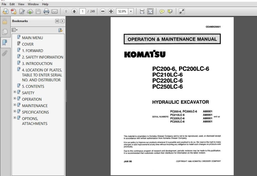Click the fit width scrolling icon
The height and width of the screenshot is (176, 257).
pyautogui.click(x=142, y=11)
